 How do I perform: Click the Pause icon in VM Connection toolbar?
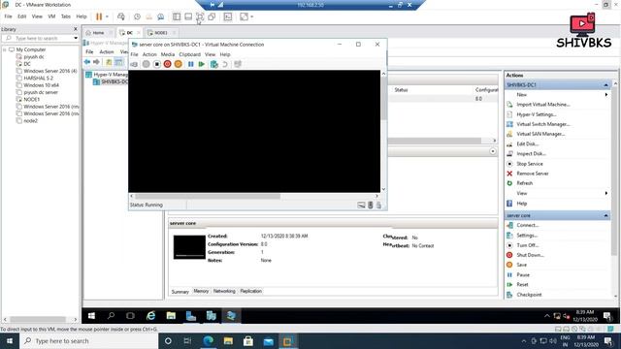pyautogui.click(x=191, y=64)
